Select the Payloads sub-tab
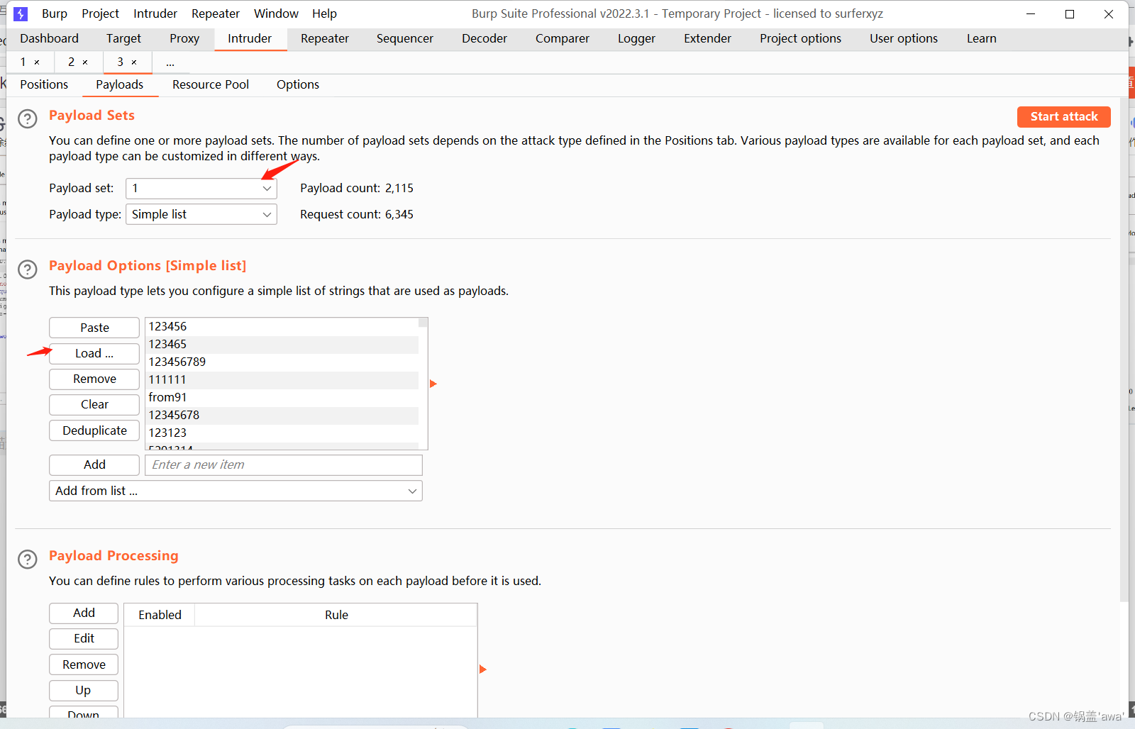This screenshot has width=1135, height=729. coord(119,84)
